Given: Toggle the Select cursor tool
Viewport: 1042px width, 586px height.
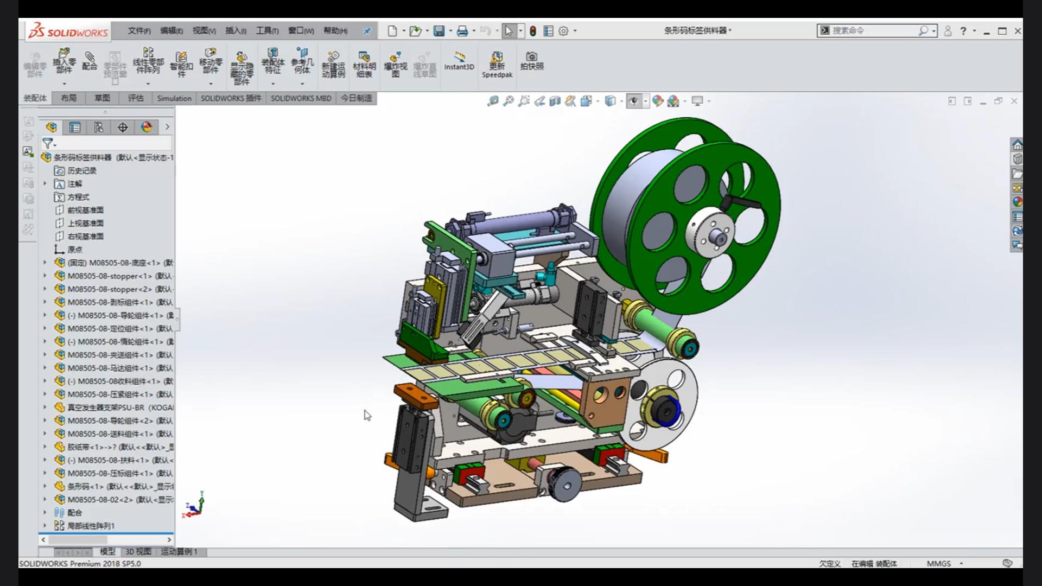Looking at the screenshot, I should tap(509, 31).
